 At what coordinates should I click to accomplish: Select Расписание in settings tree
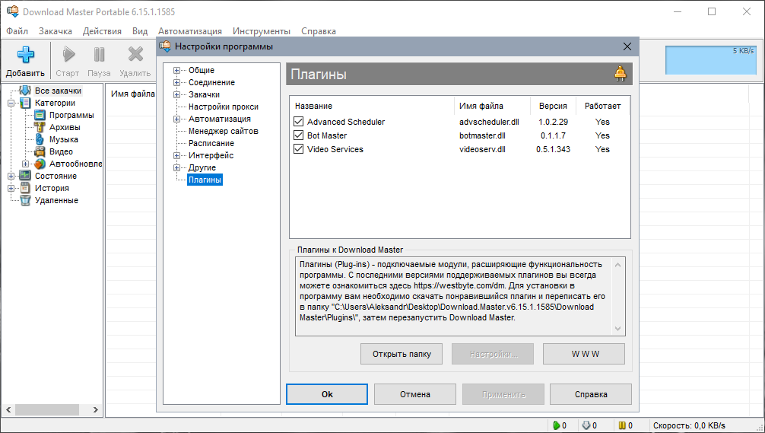coord(211,143)
